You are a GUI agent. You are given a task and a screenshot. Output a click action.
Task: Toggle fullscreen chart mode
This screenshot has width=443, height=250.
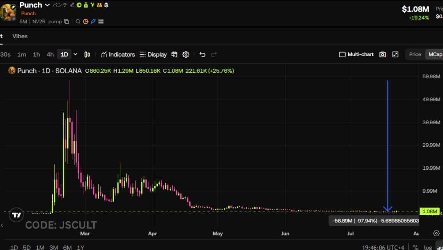395,54
